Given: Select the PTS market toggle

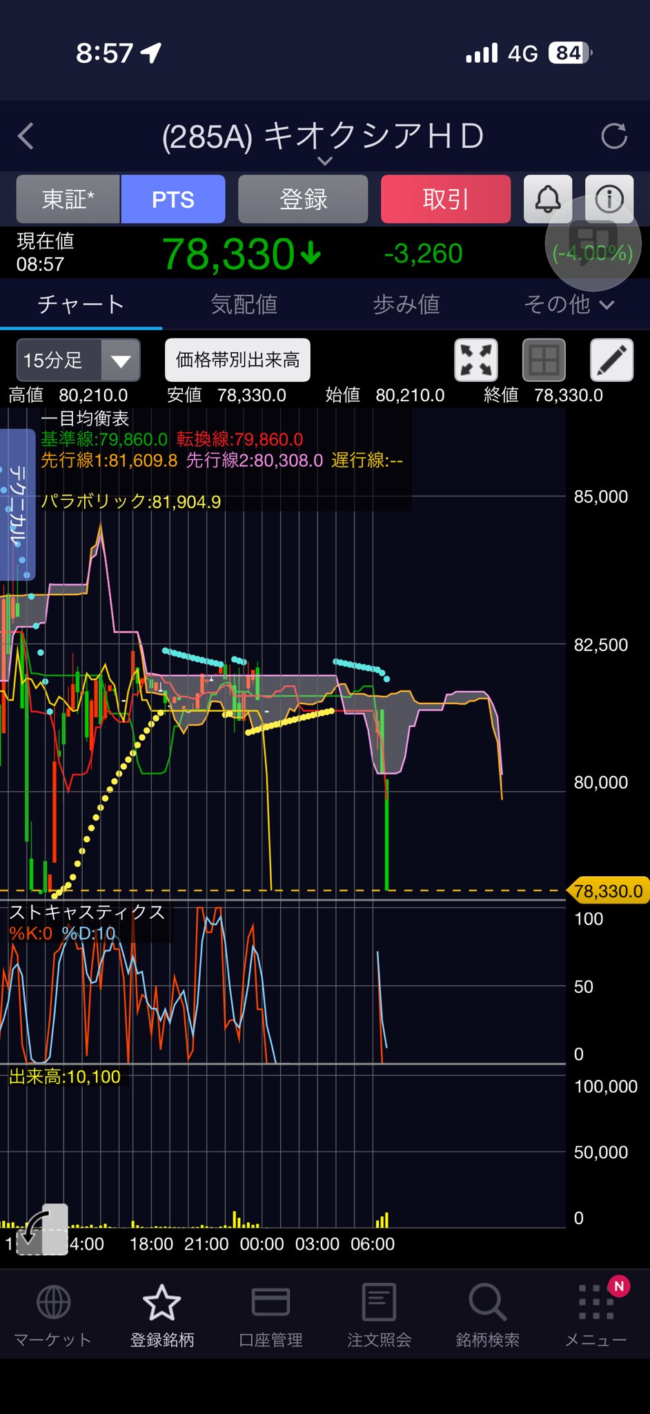Looking at the screenshot, I should [173, 199].
